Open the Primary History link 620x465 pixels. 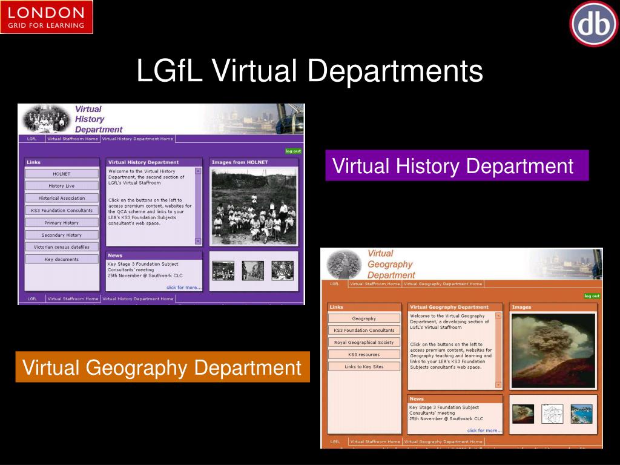(x=62, y=223)
